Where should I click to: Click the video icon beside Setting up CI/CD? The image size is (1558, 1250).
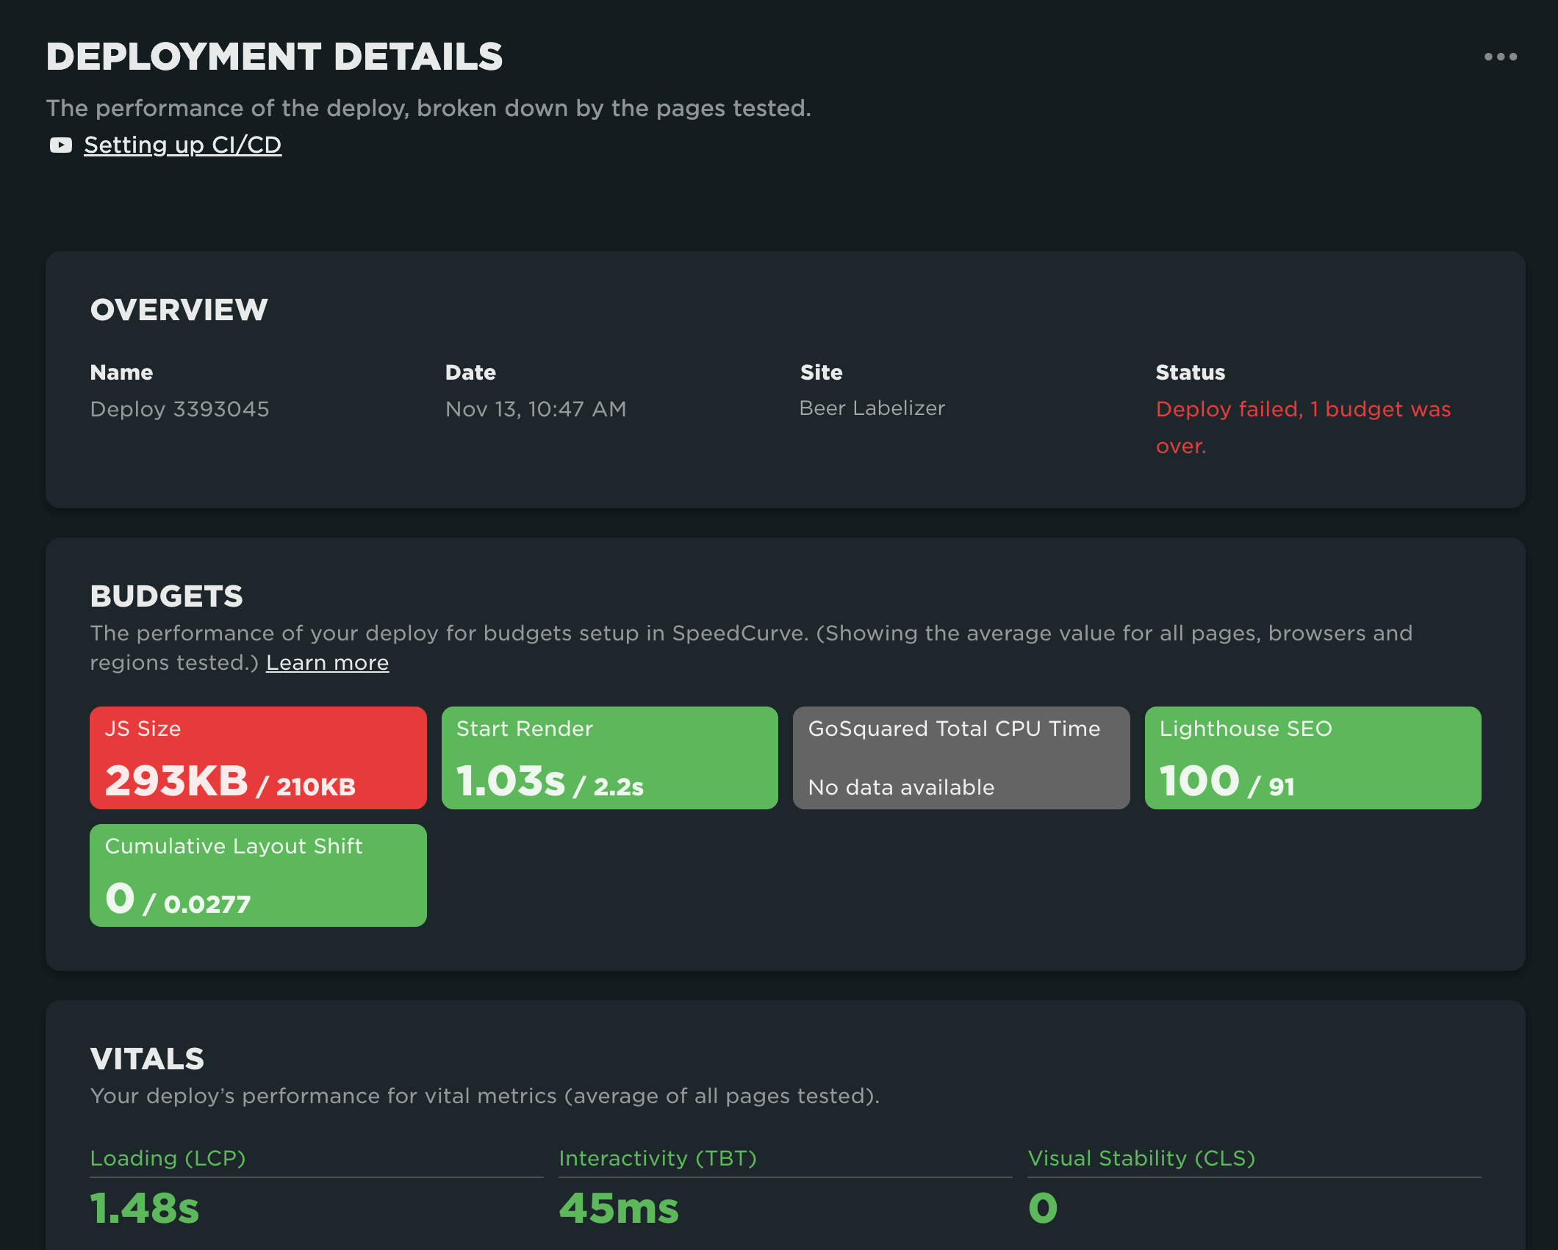coord(61,145)
